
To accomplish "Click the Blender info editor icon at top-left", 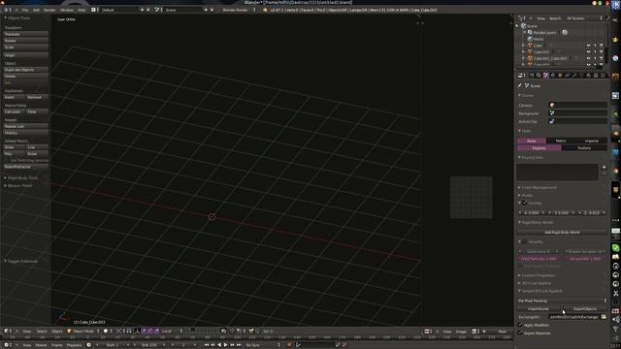I will [7, 10].
